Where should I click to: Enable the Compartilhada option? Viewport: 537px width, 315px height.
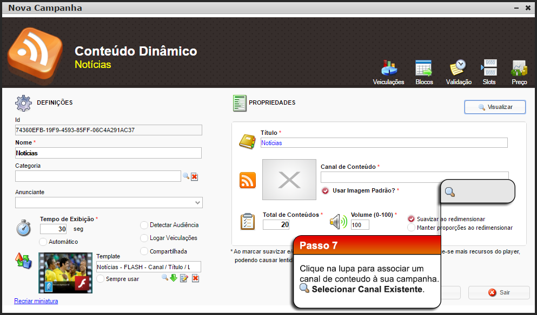pos(144,251)
